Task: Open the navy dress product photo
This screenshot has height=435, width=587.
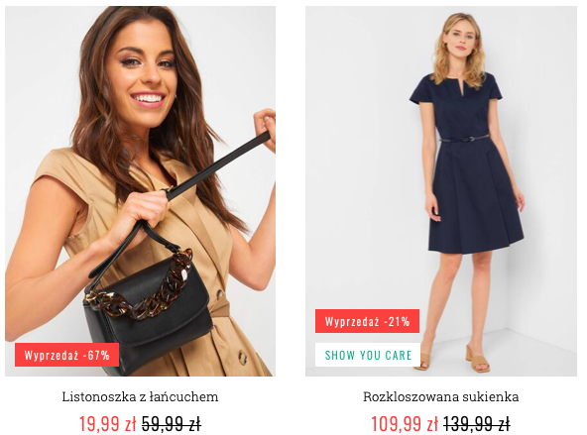Action: pos(441,191)
